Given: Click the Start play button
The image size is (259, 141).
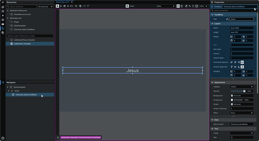Looking at the screenshot, I should tap(127, 6).
